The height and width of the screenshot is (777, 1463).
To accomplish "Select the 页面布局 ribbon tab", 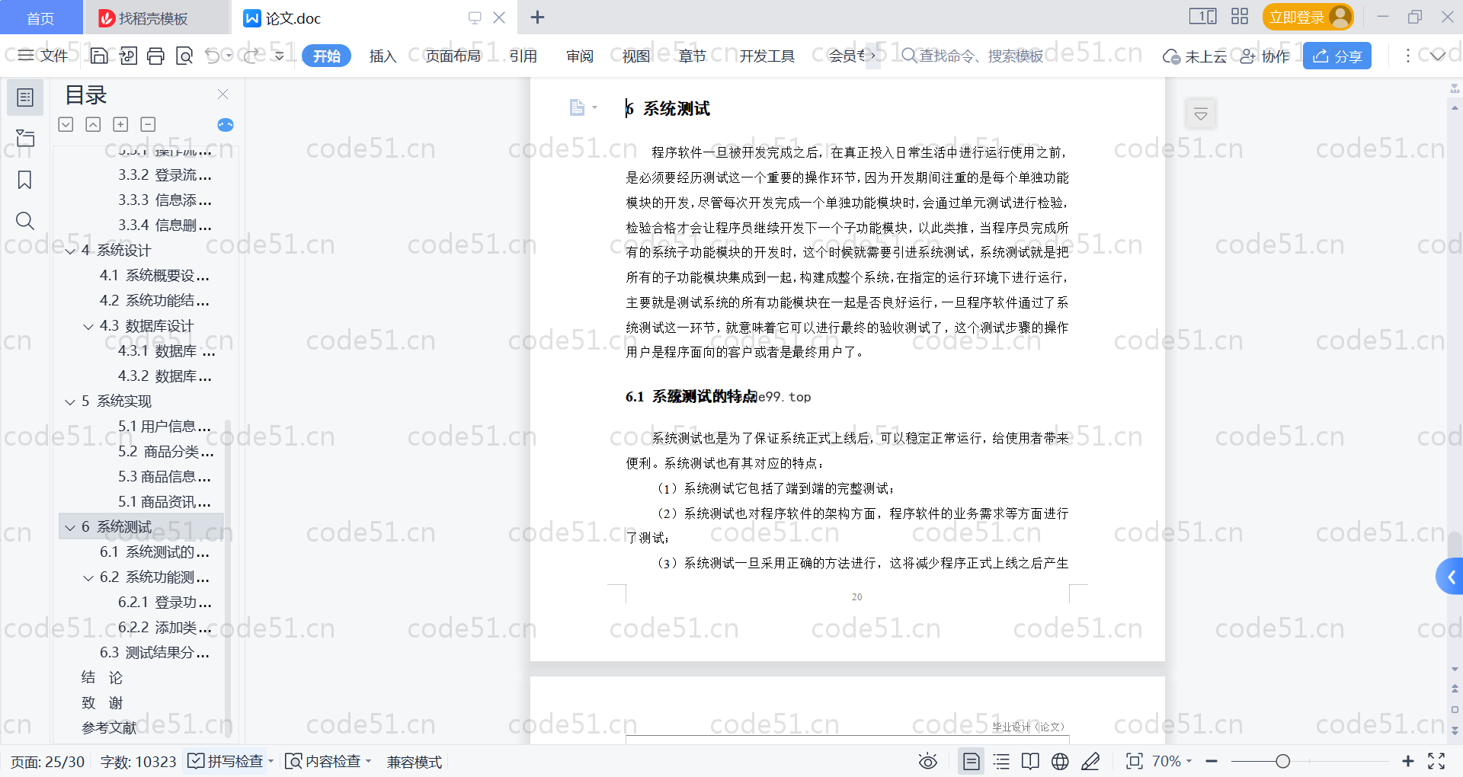I will 453,56.
